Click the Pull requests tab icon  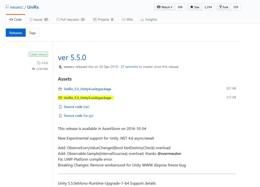58,20
